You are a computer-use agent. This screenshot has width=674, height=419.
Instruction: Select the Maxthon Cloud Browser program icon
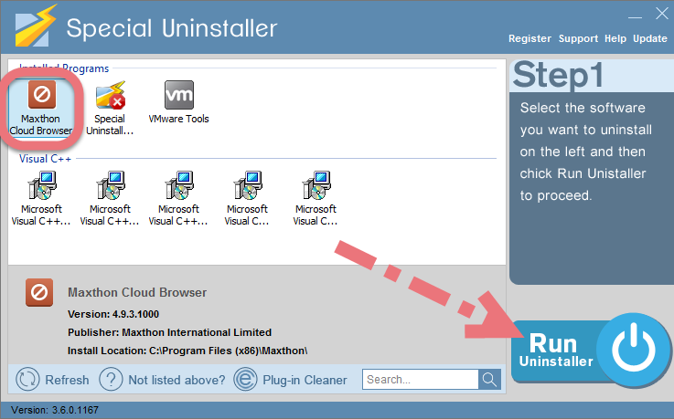(x=42, y=94)
